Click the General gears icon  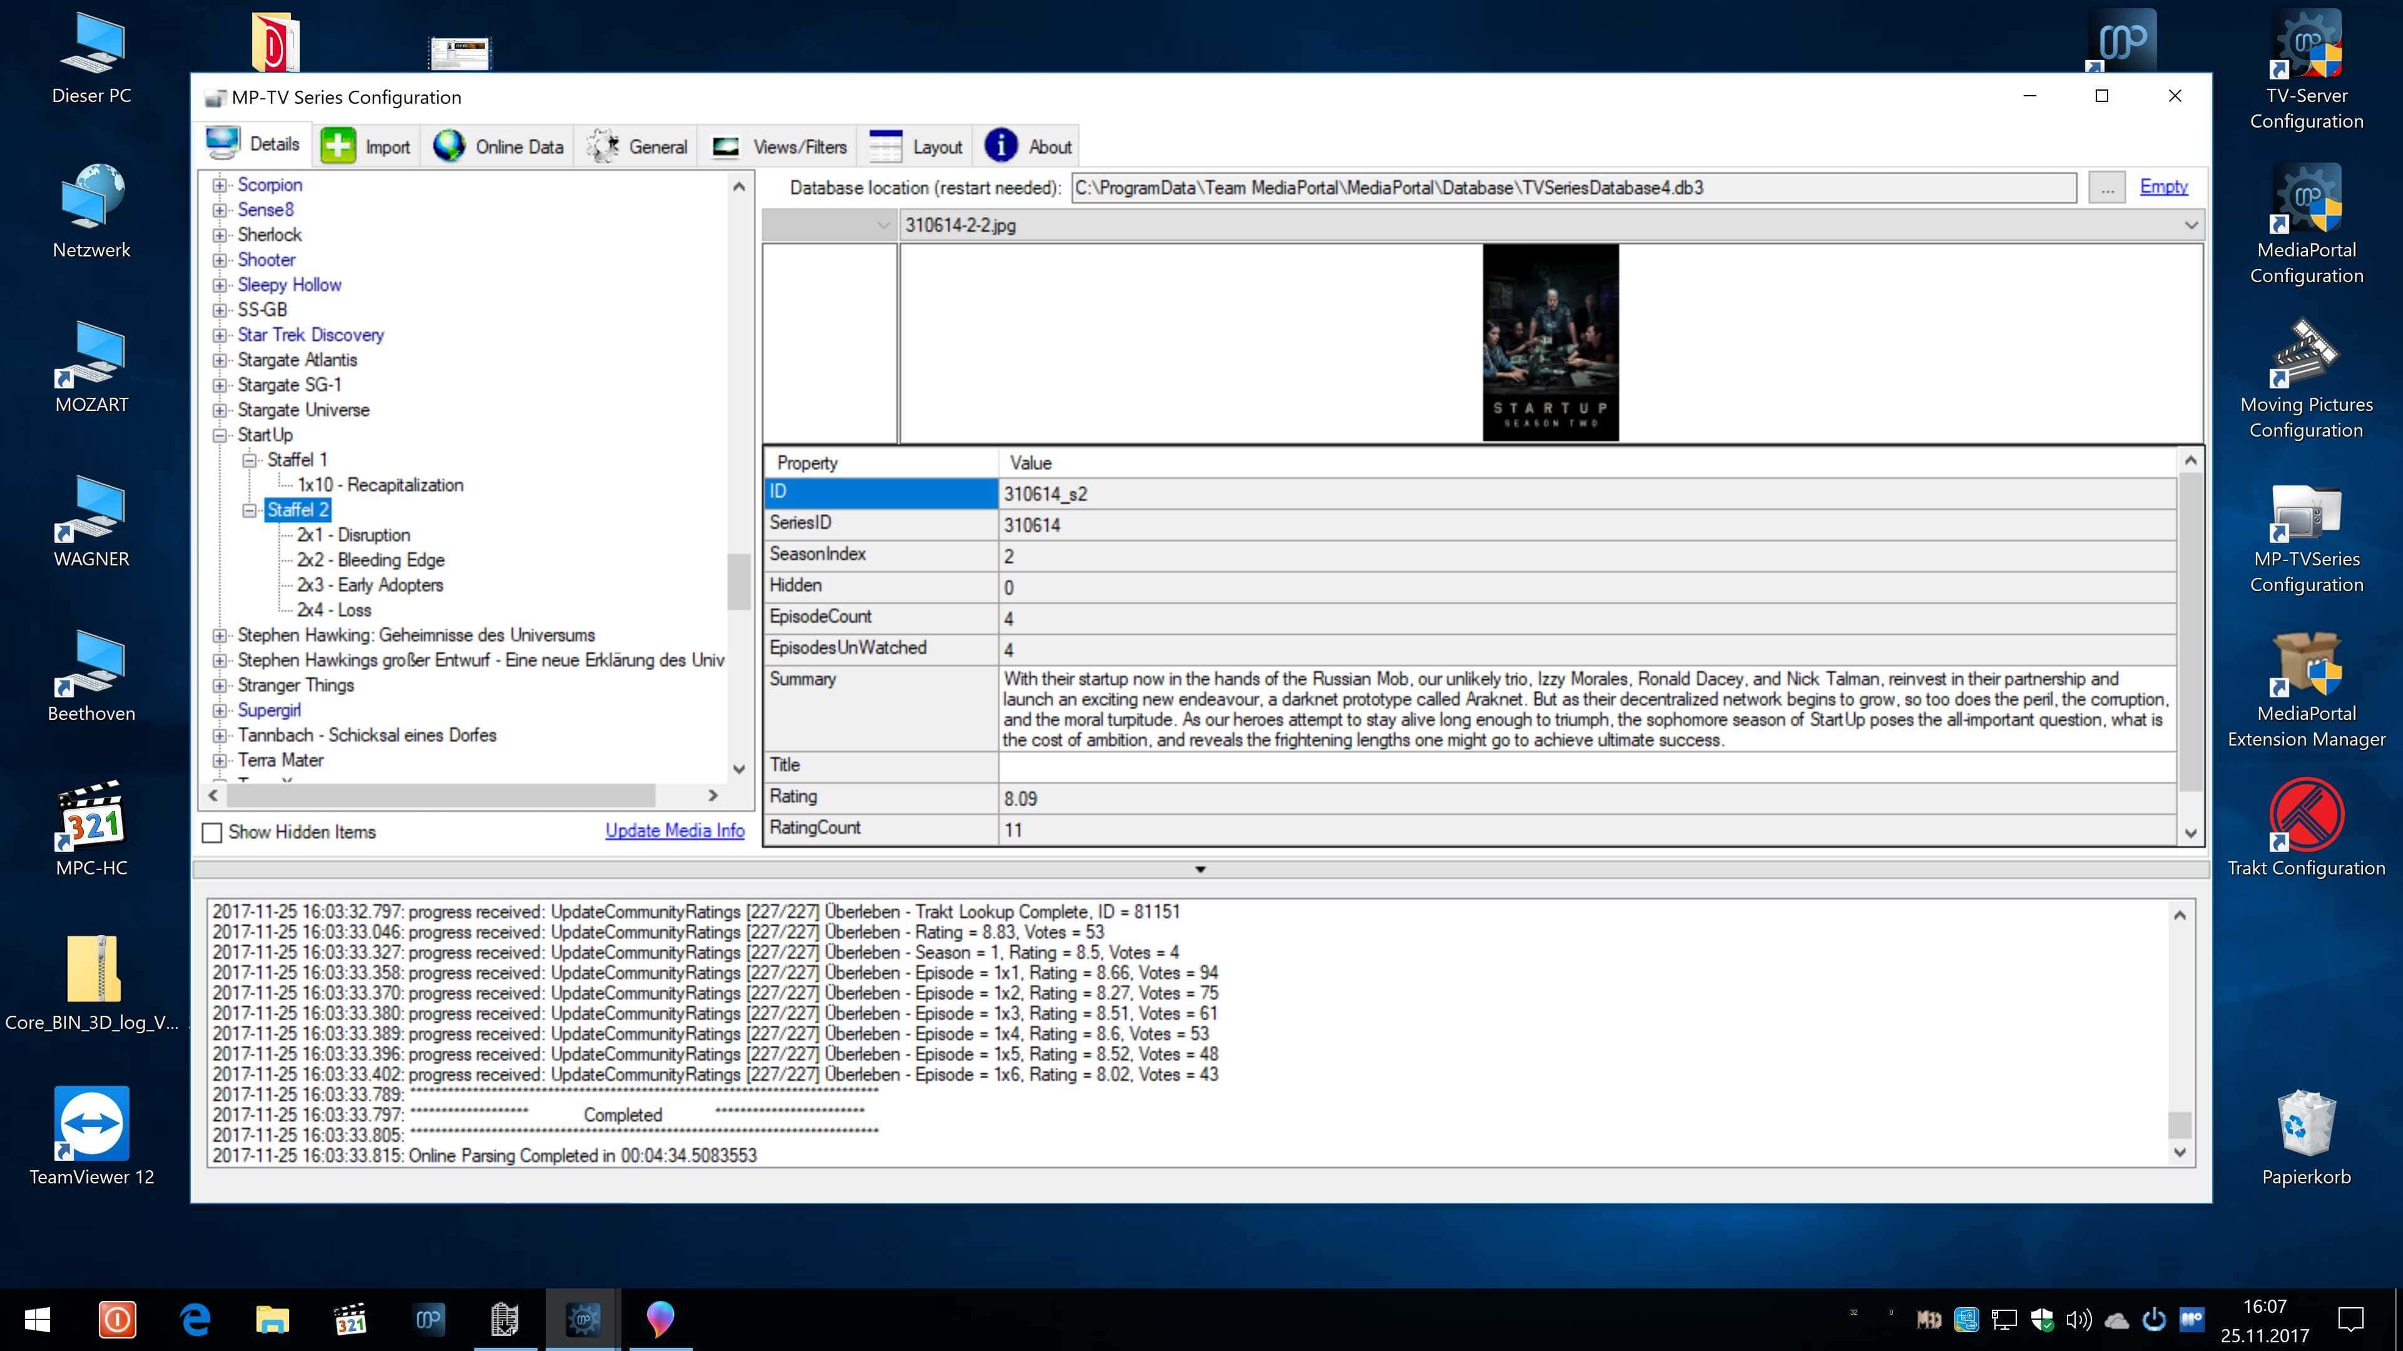603,146
